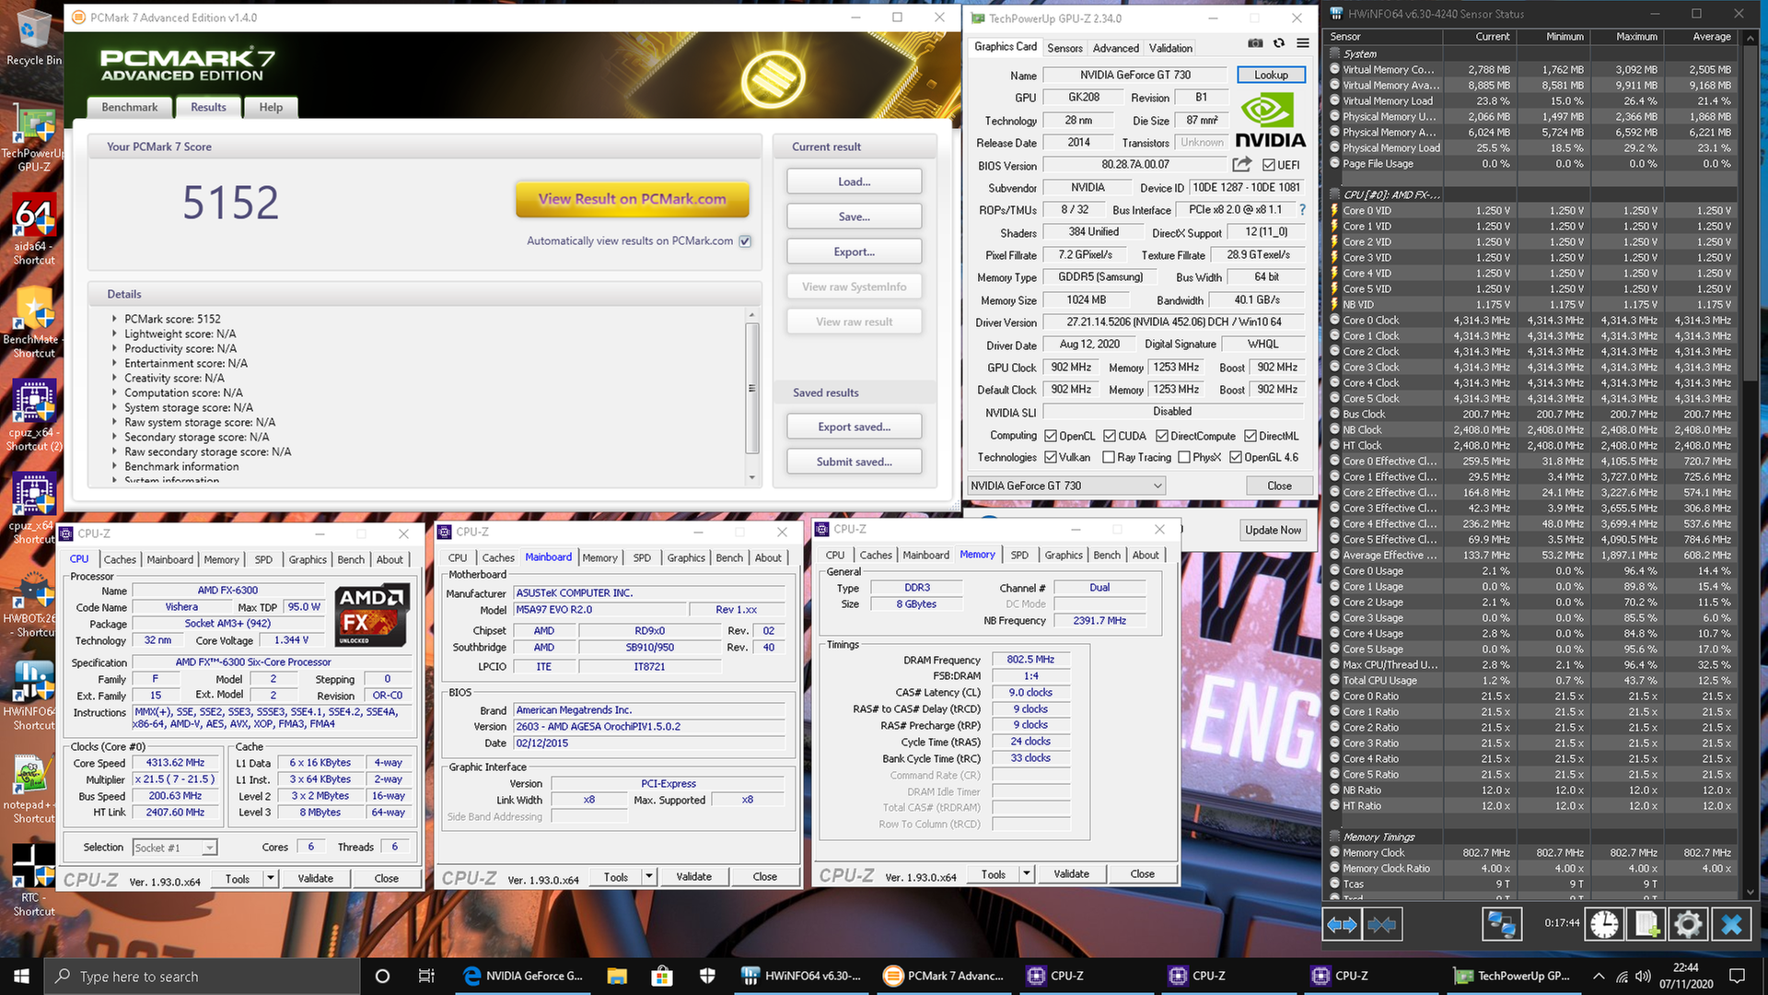1768x995 pixels.
Task: Toggle Vulkan checkbox in GPU-Z
Action: coord(1051,457)
